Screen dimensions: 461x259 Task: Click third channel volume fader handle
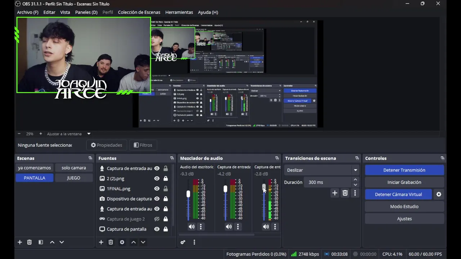264,187
